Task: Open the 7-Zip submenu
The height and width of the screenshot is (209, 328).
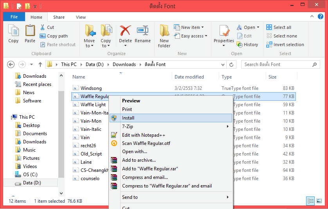Action: pyautogui.click(x=171, y=126)
